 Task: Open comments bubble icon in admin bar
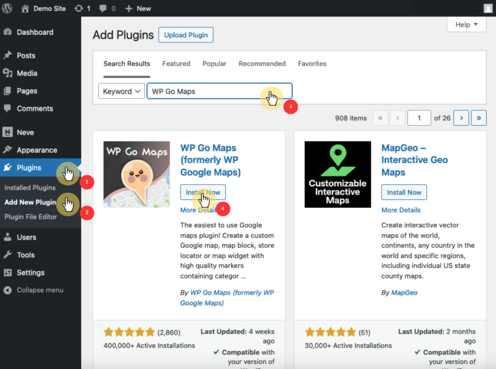point(103,9)
